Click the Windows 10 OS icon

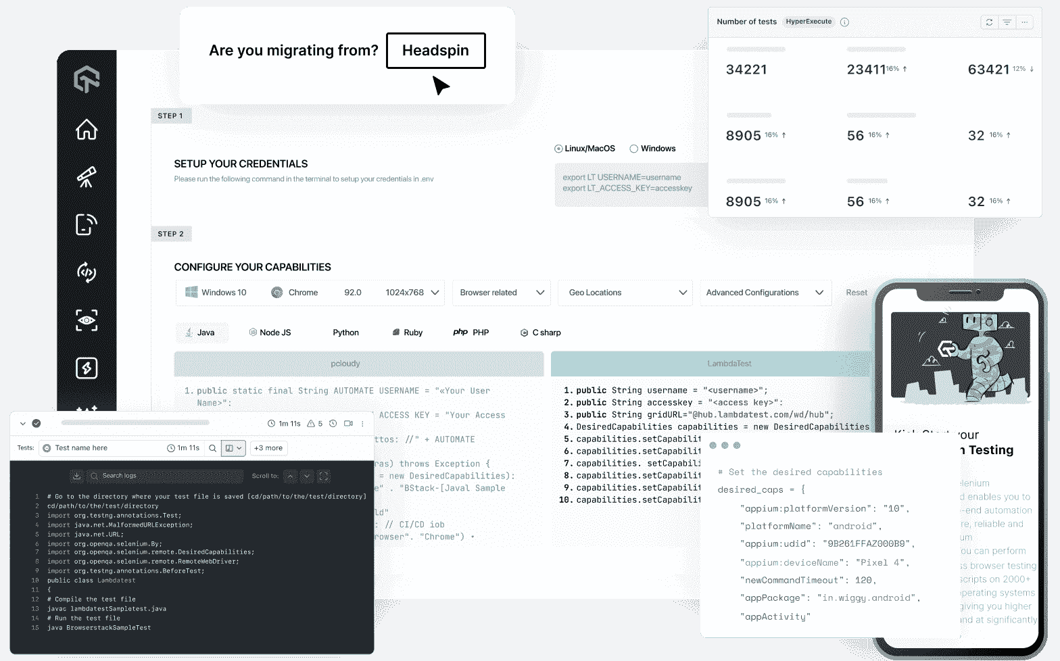point(191,293)
